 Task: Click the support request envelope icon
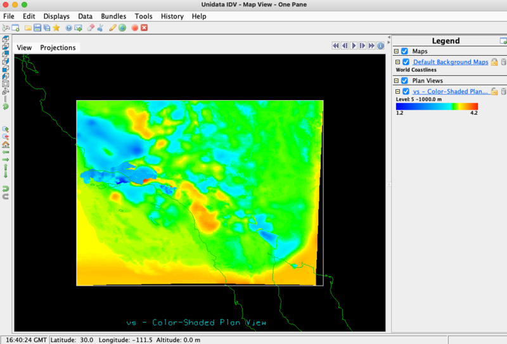[78, 28]
